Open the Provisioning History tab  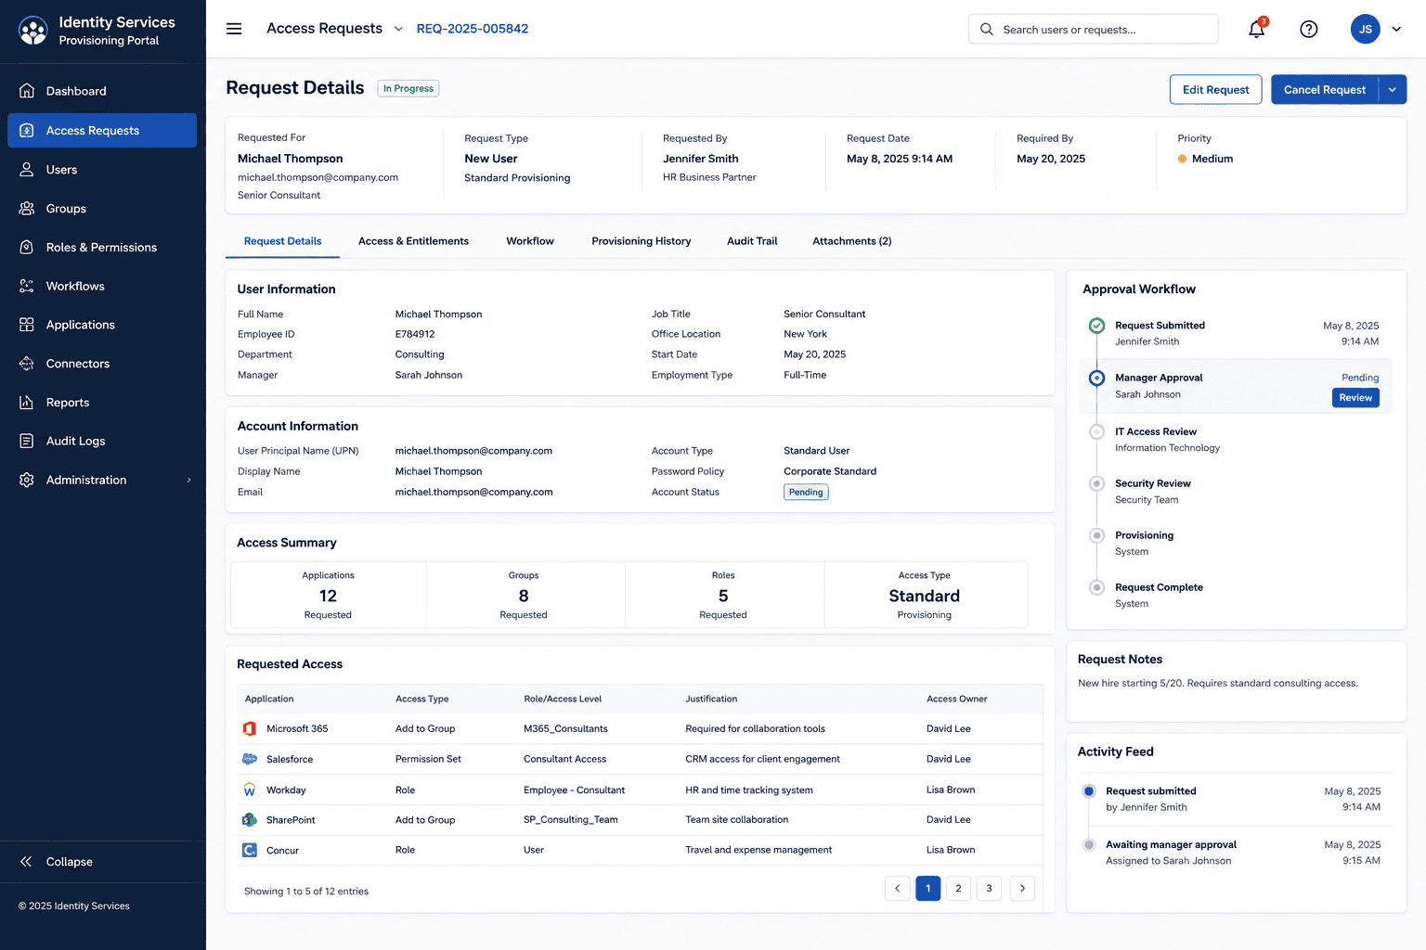coord(642,241)
